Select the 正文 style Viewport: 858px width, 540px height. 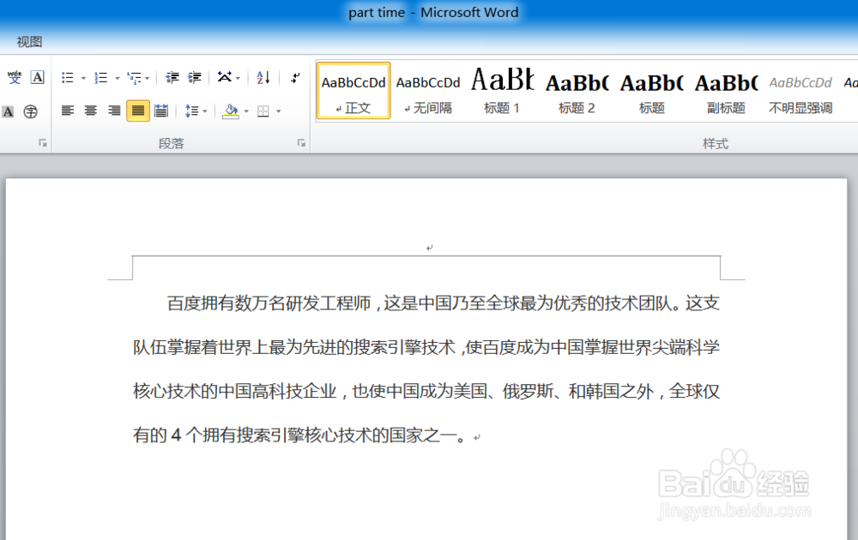353,91
